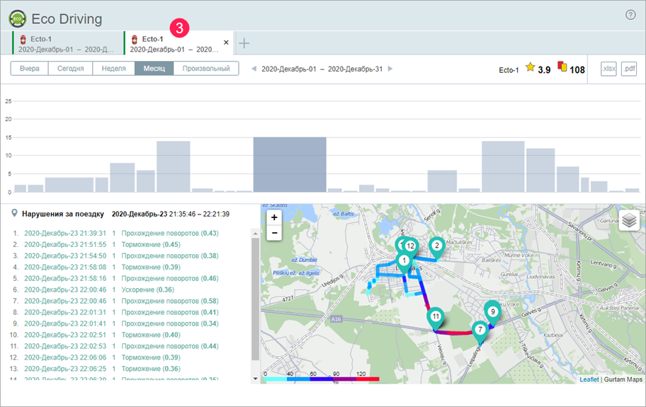Go to next month with right arrow
646x407 pixels.
pos(390,69)
